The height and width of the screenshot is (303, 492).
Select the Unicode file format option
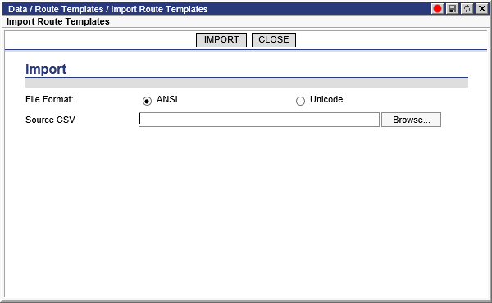(300, 101)
